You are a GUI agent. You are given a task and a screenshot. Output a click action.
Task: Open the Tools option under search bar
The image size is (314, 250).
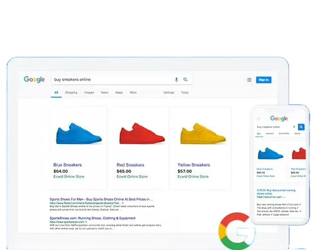(185, 93)
